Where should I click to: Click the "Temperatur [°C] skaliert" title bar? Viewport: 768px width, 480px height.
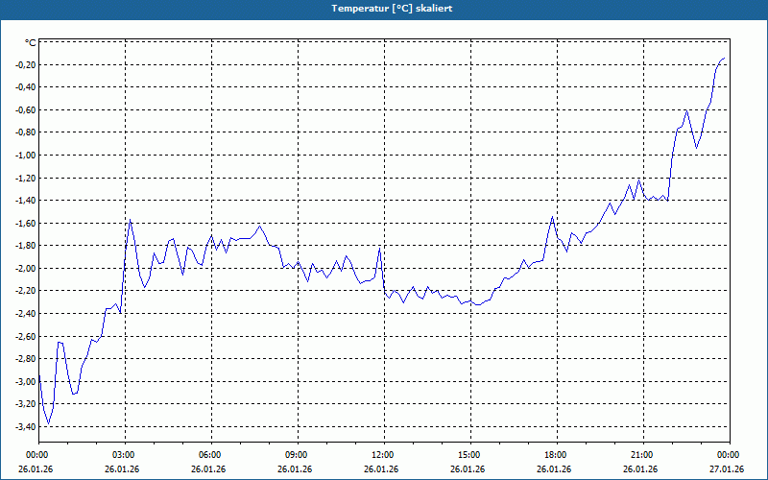pos(384,10)
